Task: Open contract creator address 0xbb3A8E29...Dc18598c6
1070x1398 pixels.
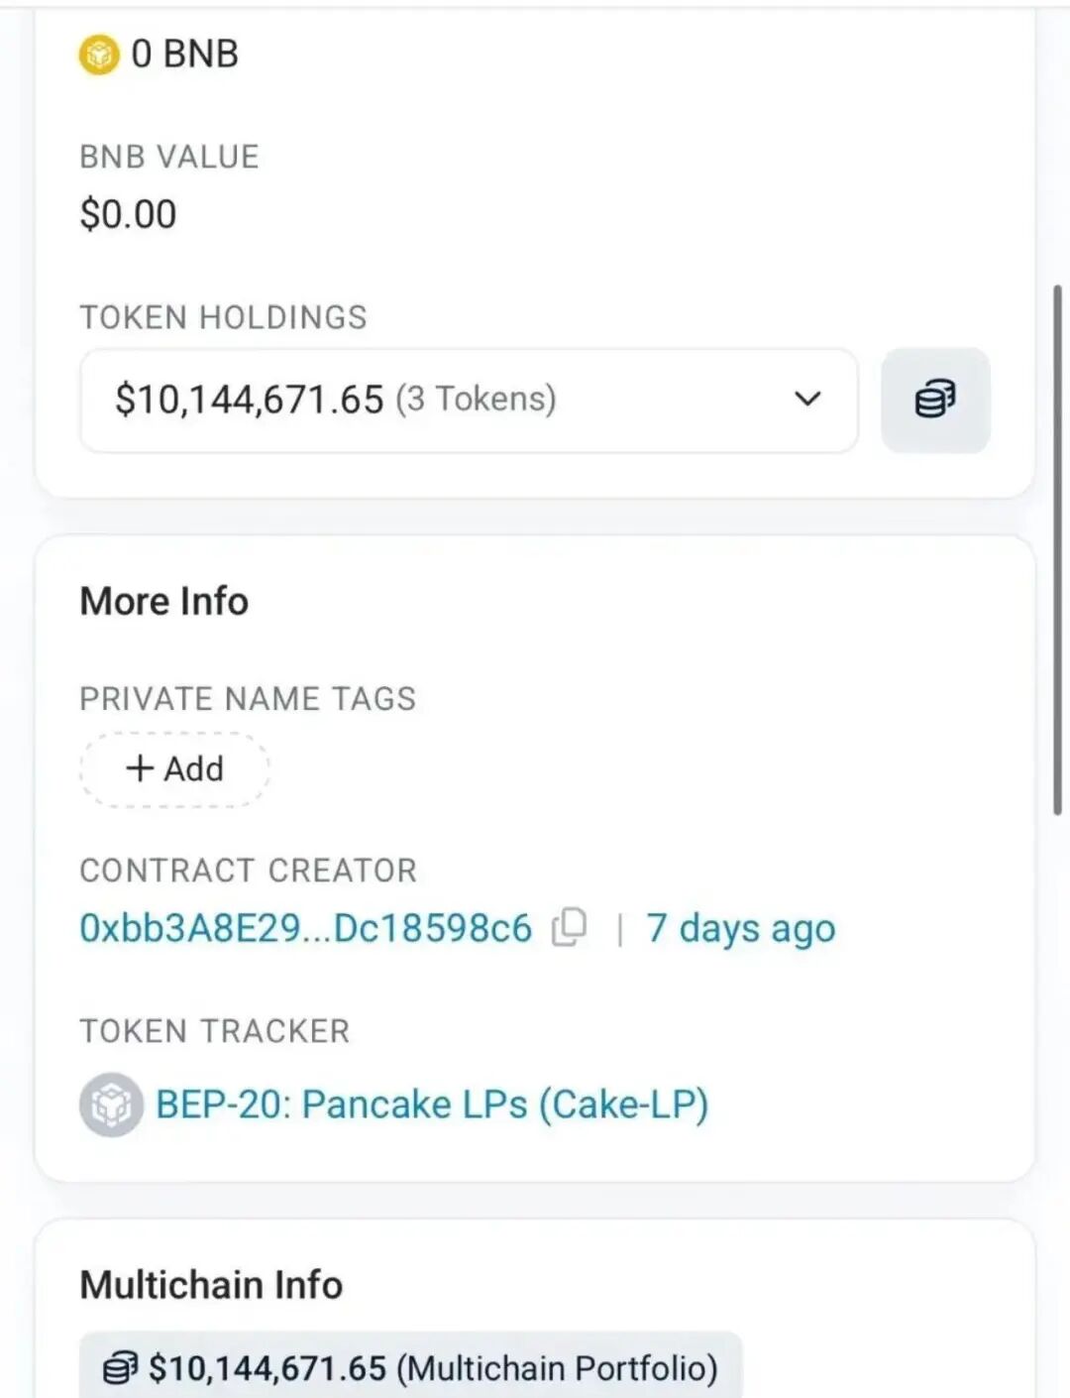Action: coord(305,929)
